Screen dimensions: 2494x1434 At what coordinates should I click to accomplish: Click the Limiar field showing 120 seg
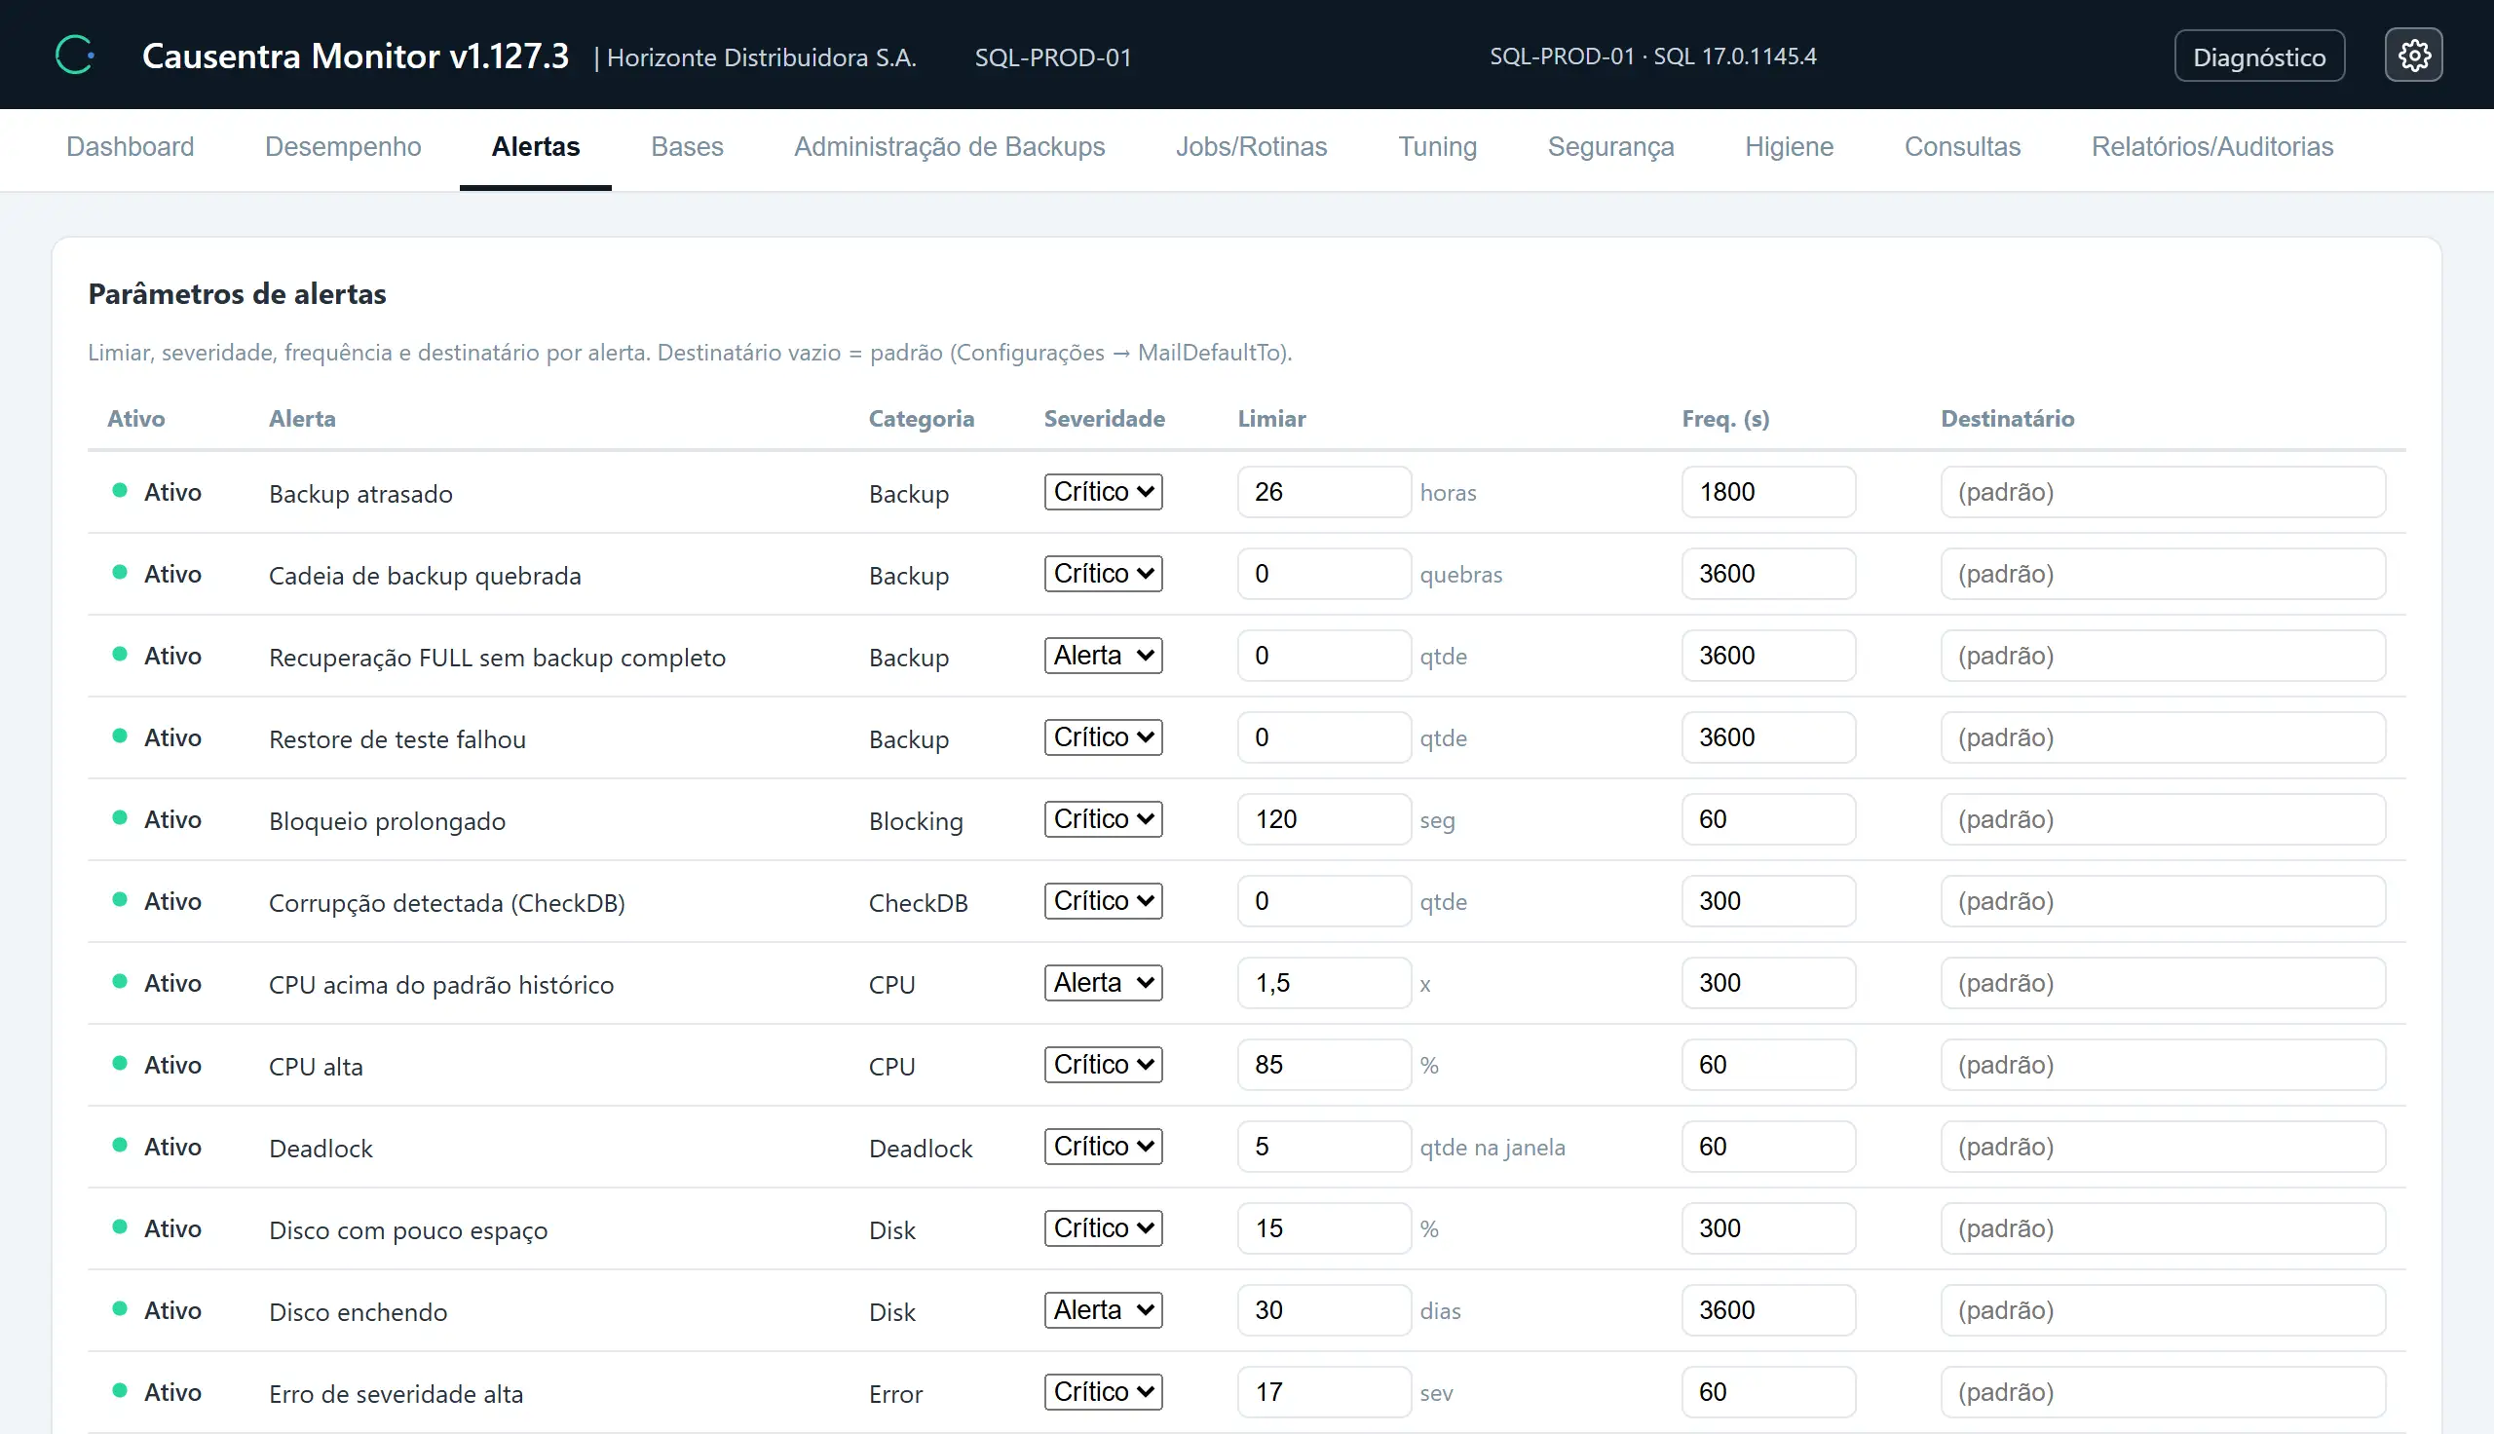click(x=1323, y=818)
